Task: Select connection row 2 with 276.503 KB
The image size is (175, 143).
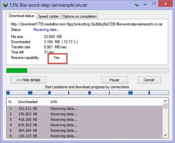Action: pos(84,114)
